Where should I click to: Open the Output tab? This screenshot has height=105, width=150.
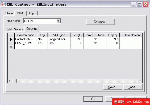pyautogui.click(x=32, y=13)
